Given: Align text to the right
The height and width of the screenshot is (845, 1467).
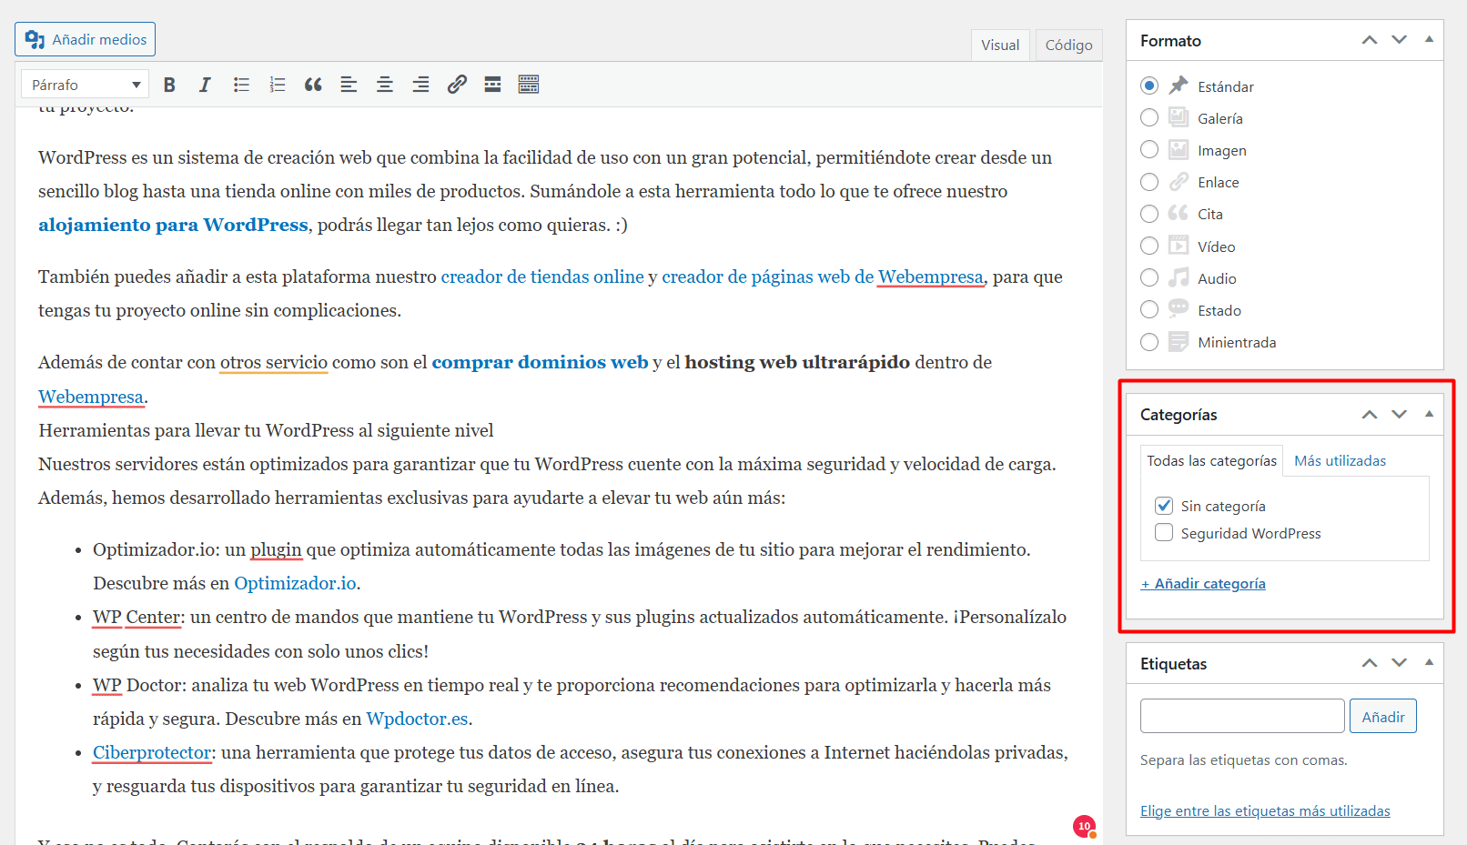Looking at the screenshot, I should (420, 85).
